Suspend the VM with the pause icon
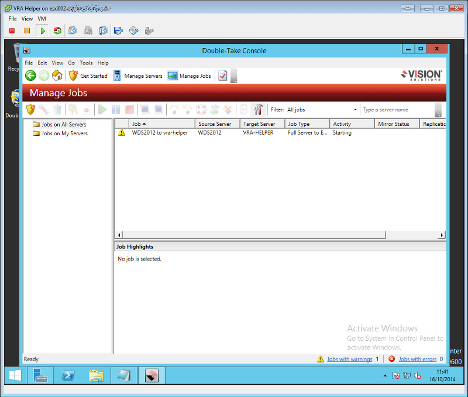Image resolution: width=468 pixels, height=397 pixels. [x=27, y=31]
